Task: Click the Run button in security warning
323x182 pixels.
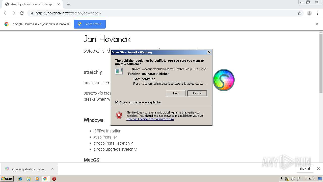Action: point(176,93)
